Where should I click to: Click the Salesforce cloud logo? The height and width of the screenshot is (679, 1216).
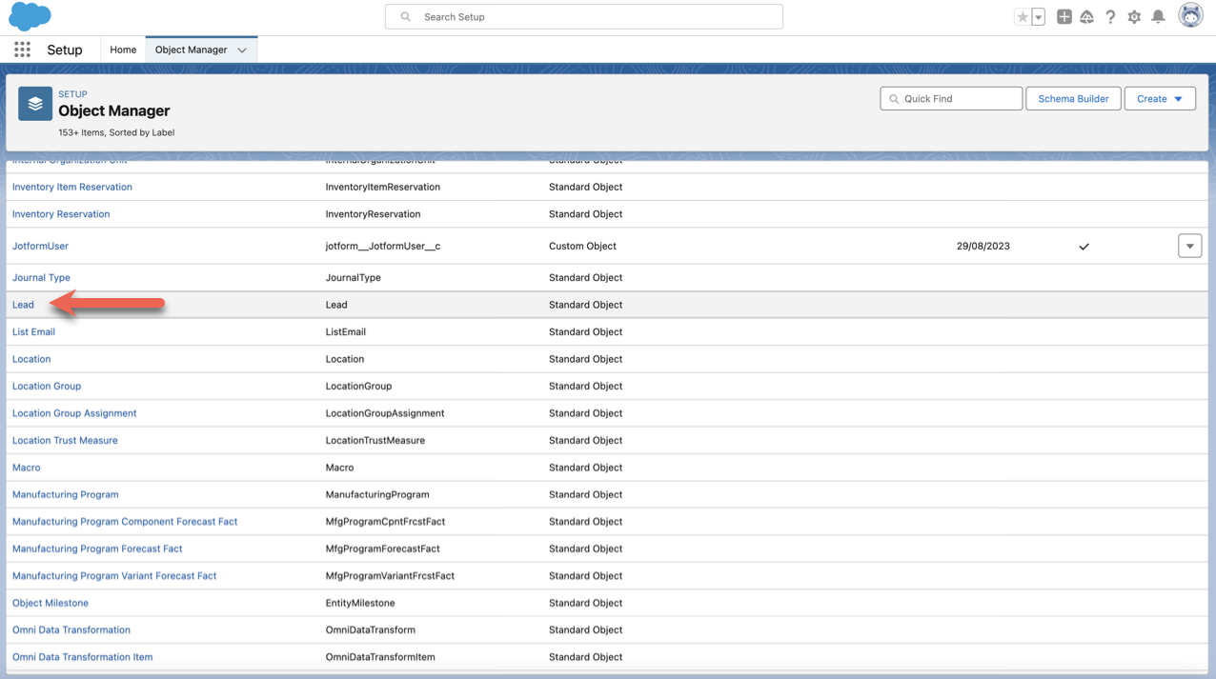[30, 16]
